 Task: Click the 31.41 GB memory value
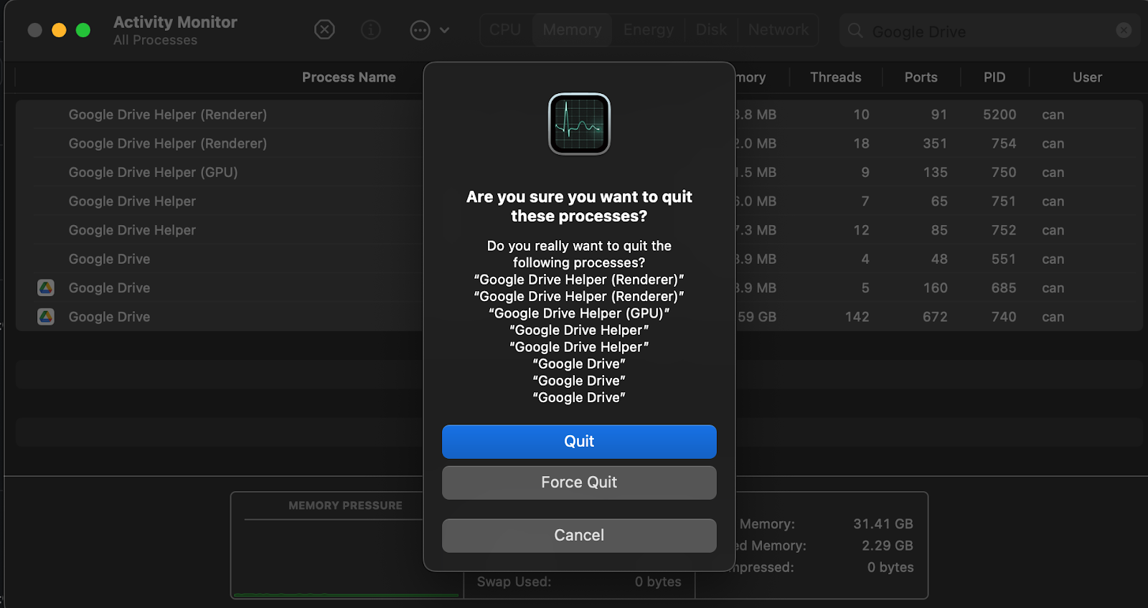tap(883, 524)
